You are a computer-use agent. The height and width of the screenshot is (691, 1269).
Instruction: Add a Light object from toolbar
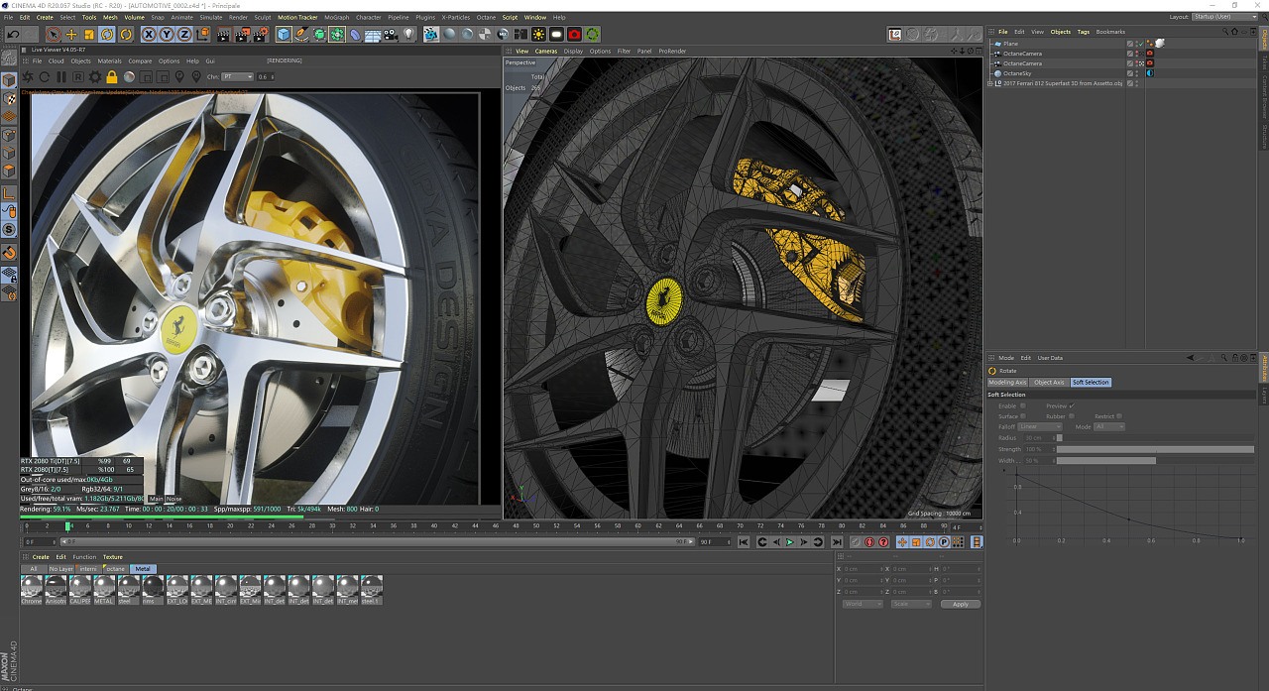pyautogui.click(x=408, y=35)
